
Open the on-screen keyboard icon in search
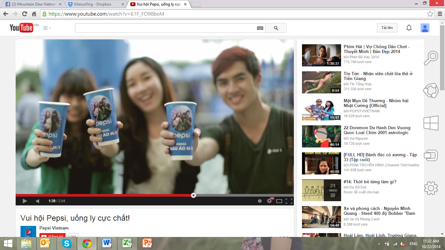click(x=260, y=28)
